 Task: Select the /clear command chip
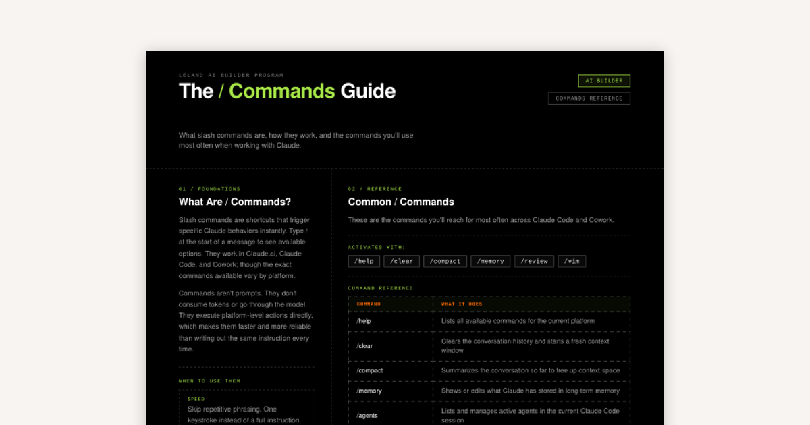402,261
